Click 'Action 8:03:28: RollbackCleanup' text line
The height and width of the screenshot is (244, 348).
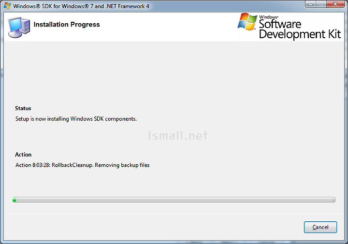(x=82, y=165)
